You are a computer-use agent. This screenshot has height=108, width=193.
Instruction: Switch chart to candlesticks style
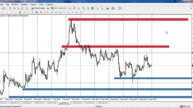click(74, 8)
